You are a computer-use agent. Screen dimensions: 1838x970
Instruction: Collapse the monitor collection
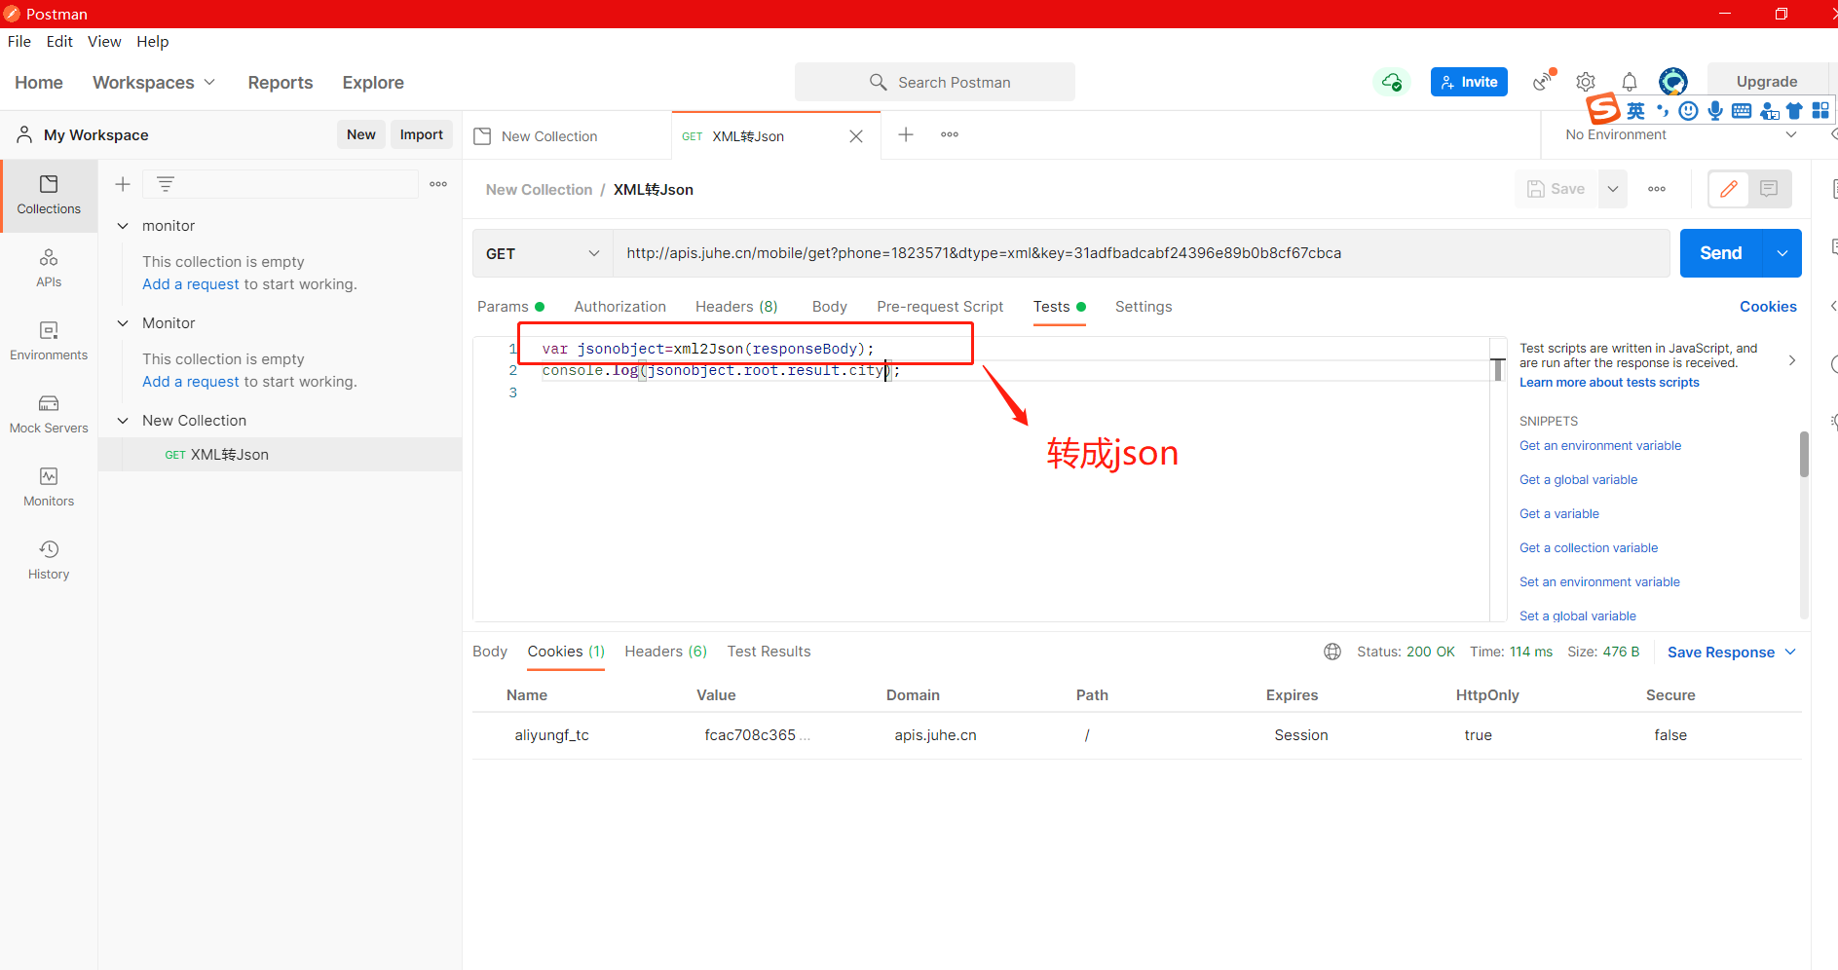point(123,226)
